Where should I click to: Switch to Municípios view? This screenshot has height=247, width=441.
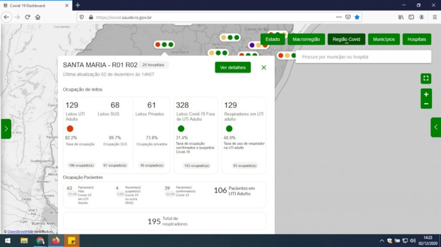384,39
